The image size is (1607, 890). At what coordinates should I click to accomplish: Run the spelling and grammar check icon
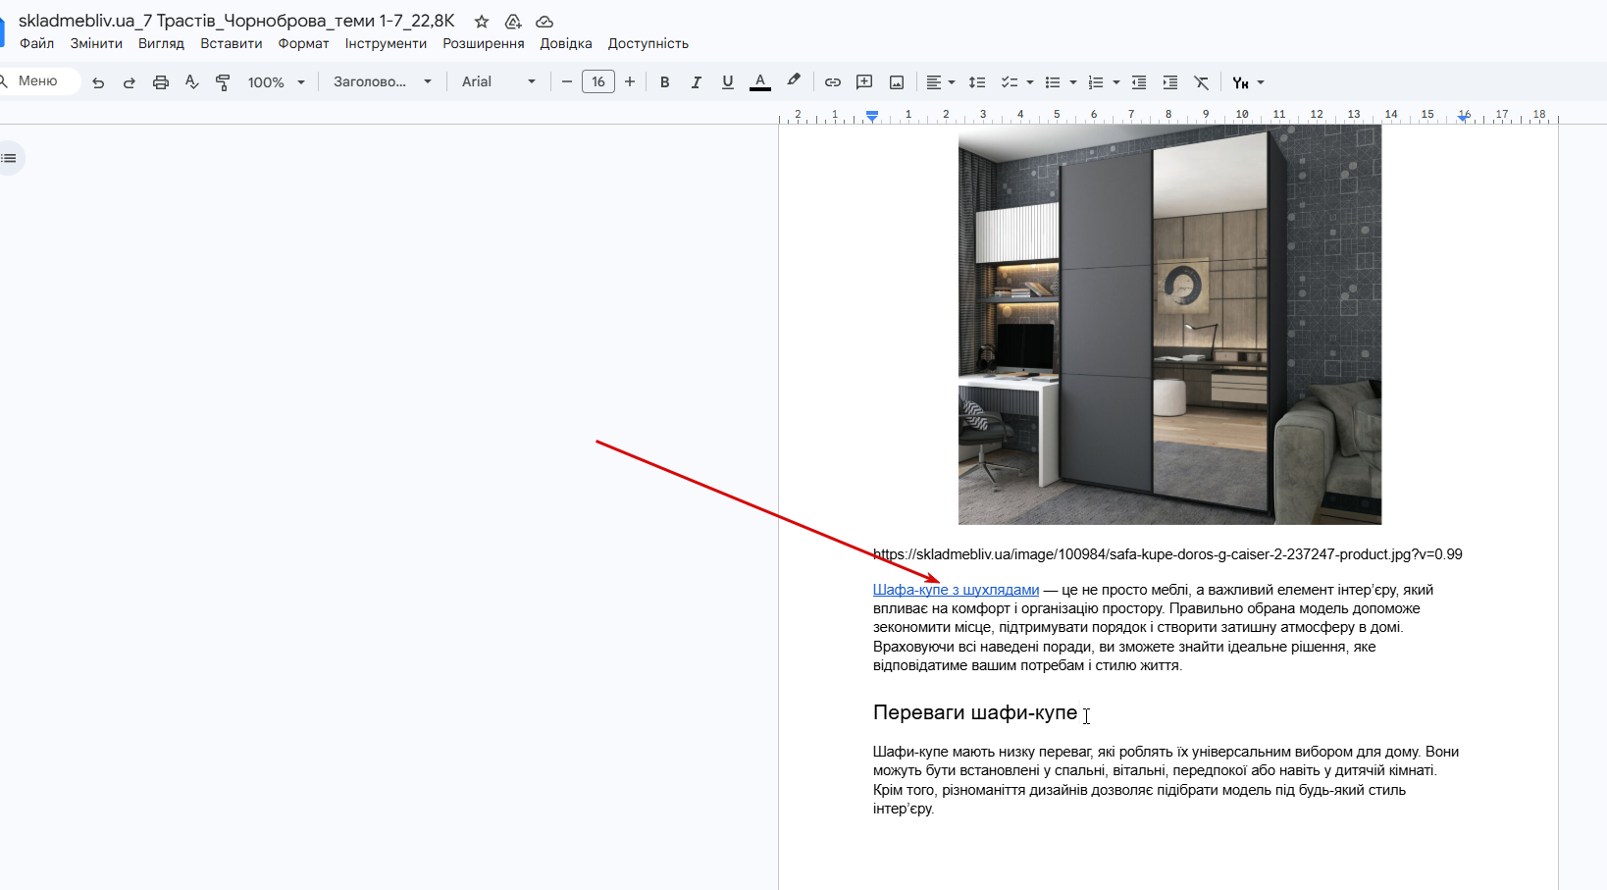click(x=192, y=82)
